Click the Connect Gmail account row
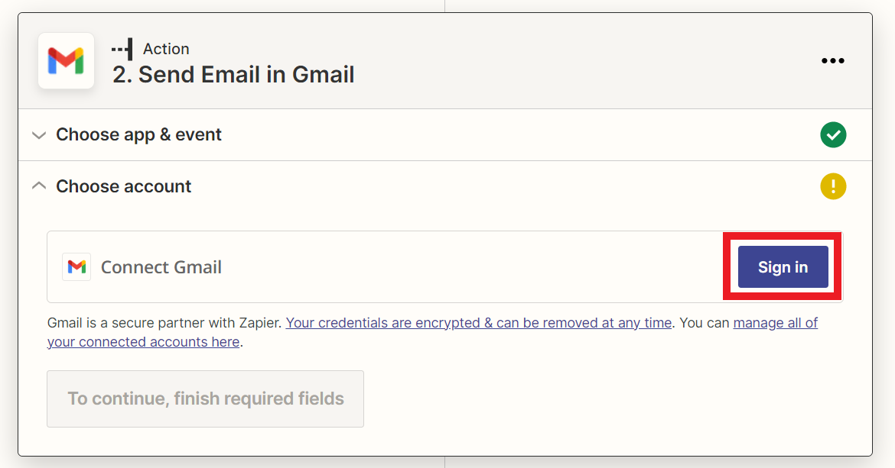 click(x=444, y=266)
